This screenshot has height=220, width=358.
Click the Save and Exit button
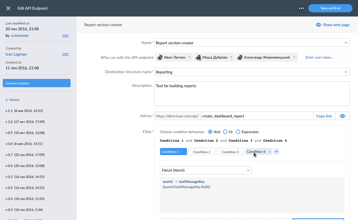(x=330, y=8)
